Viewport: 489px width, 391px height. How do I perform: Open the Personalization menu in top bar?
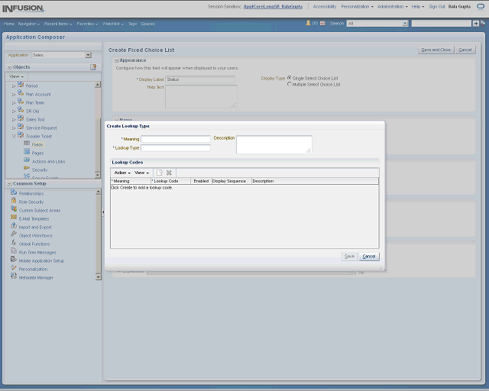tap(357, 7)
